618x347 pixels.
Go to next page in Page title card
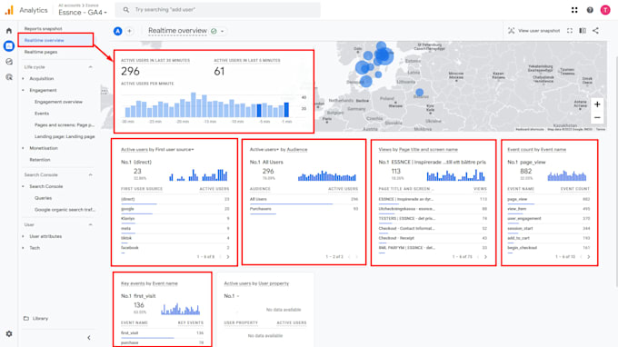[x=485, y=257]
